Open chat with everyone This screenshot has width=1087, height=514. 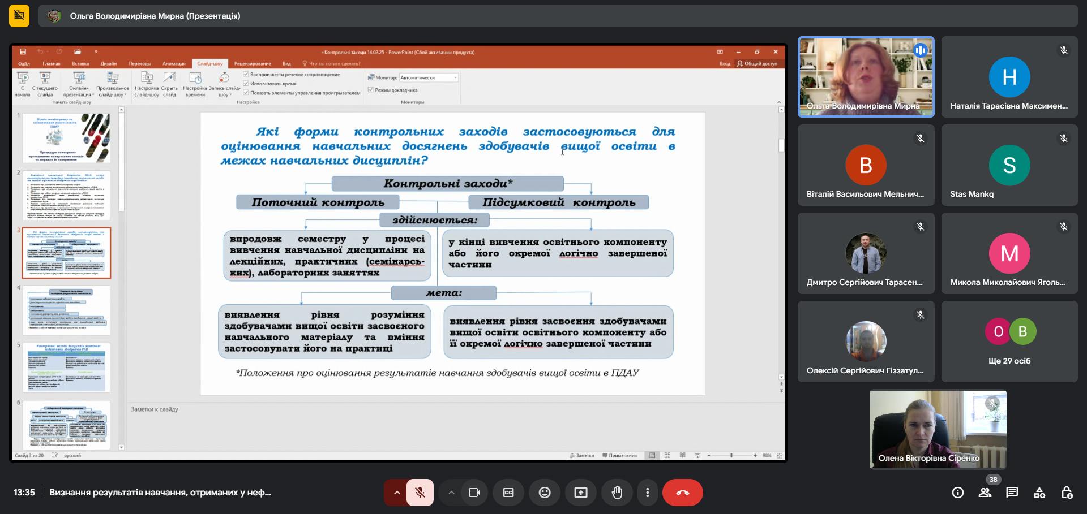coord(1012,493)
